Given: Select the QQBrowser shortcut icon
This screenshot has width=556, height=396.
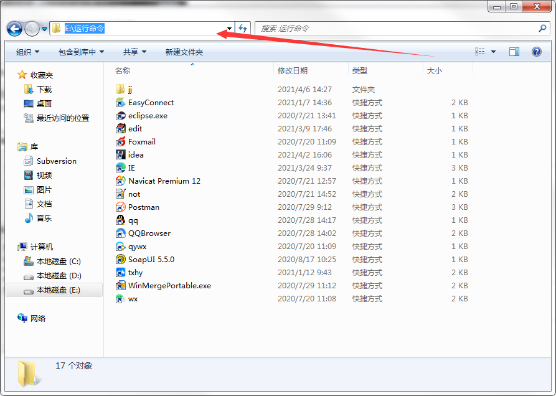Looking at the screenshot, I should pos(121,233).
